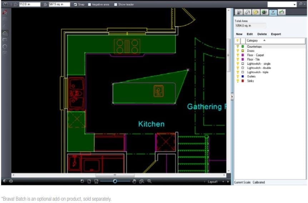Enable the Negative area checkbox
This screenshot has height=203, width=308.
coord(89,4)
